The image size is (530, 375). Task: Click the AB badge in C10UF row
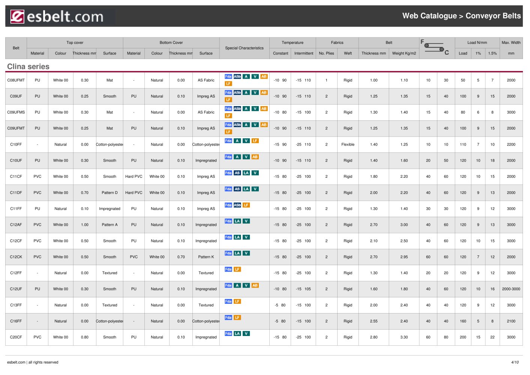(x=255, y=157)
